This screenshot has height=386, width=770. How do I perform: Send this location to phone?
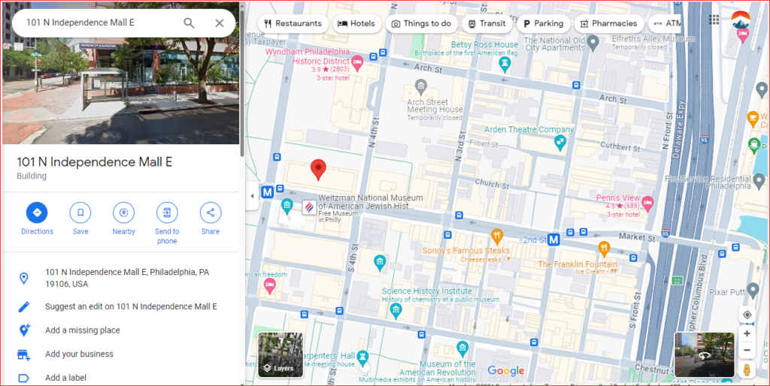tap(167, 223)
